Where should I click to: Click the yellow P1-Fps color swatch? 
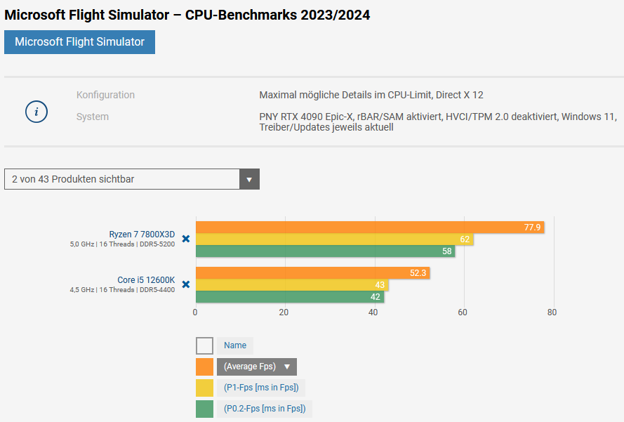(204, 388)
